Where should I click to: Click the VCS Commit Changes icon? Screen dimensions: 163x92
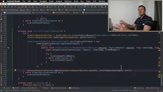(78, 7)
